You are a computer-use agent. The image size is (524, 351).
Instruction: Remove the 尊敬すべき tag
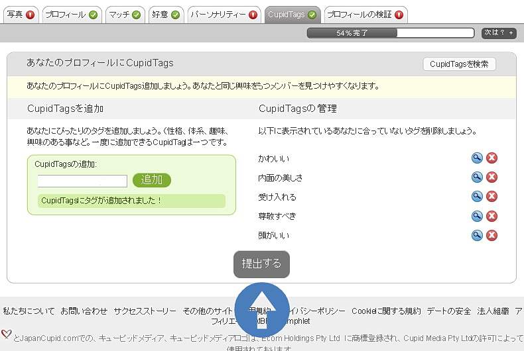point(491,216)
